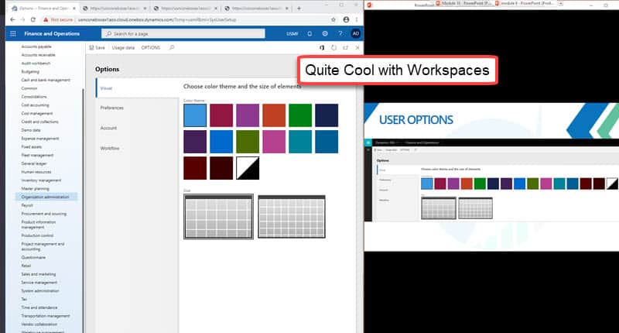Open a new browser tab with plus
This screenshot has height=333, width=619.
[299, 8]
